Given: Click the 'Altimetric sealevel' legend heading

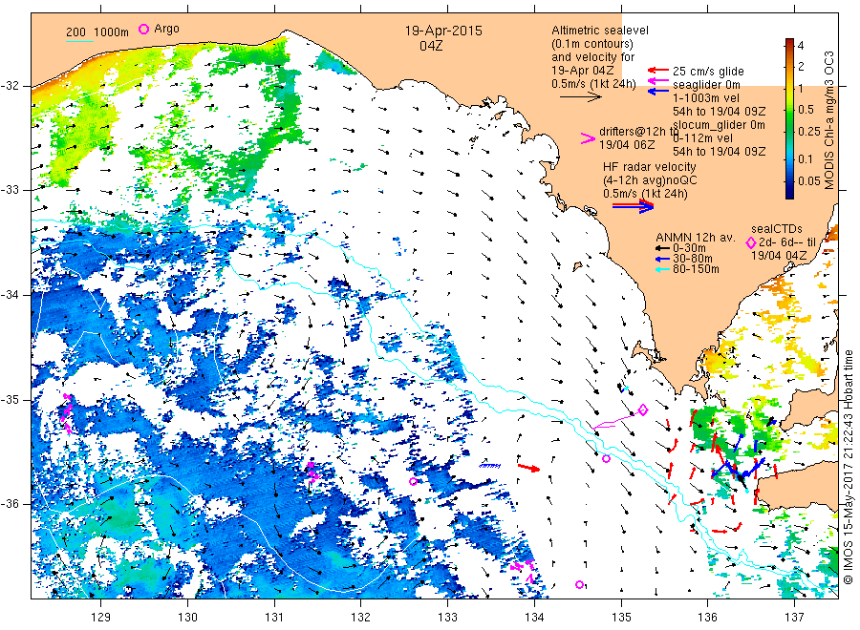Looking at the screenshot, I should [x=600, y=31].
